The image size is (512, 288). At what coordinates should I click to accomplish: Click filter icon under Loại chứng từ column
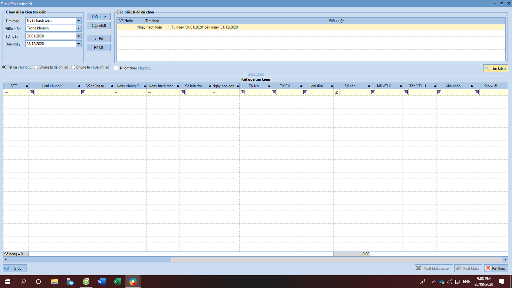pos(32,92)
